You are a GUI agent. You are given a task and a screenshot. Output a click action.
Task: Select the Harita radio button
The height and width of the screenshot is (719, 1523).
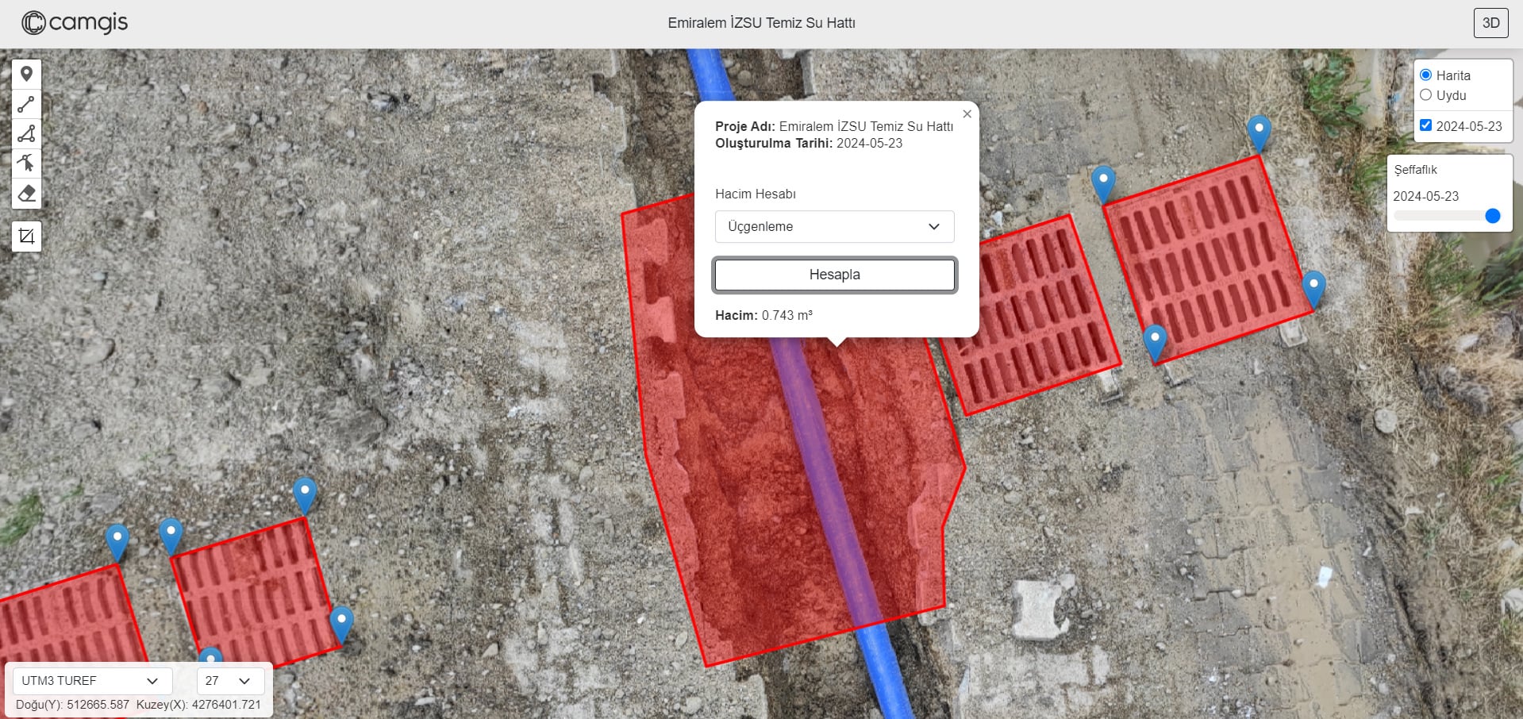[1425, 75]
